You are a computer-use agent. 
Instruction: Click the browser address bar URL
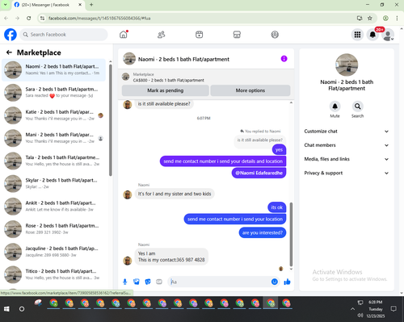click(99, 19)
